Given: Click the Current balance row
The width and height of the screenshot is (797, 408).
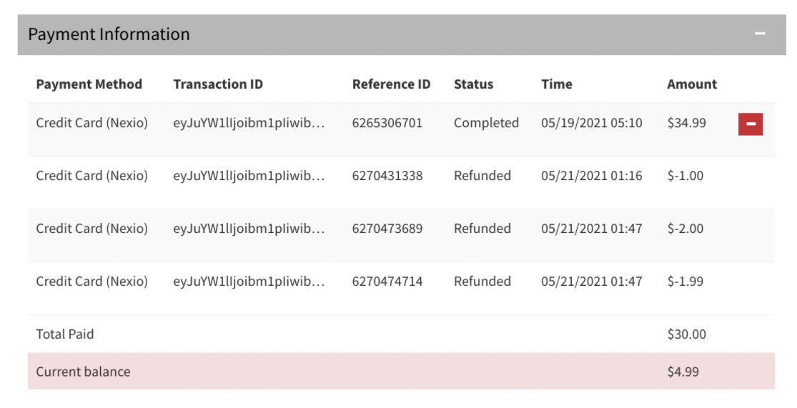Looking at the screenshot, I should 401,372.
